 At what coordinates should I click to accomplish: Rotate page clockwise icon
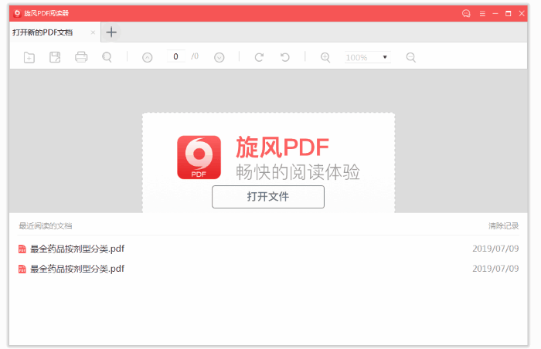[259, 57]
